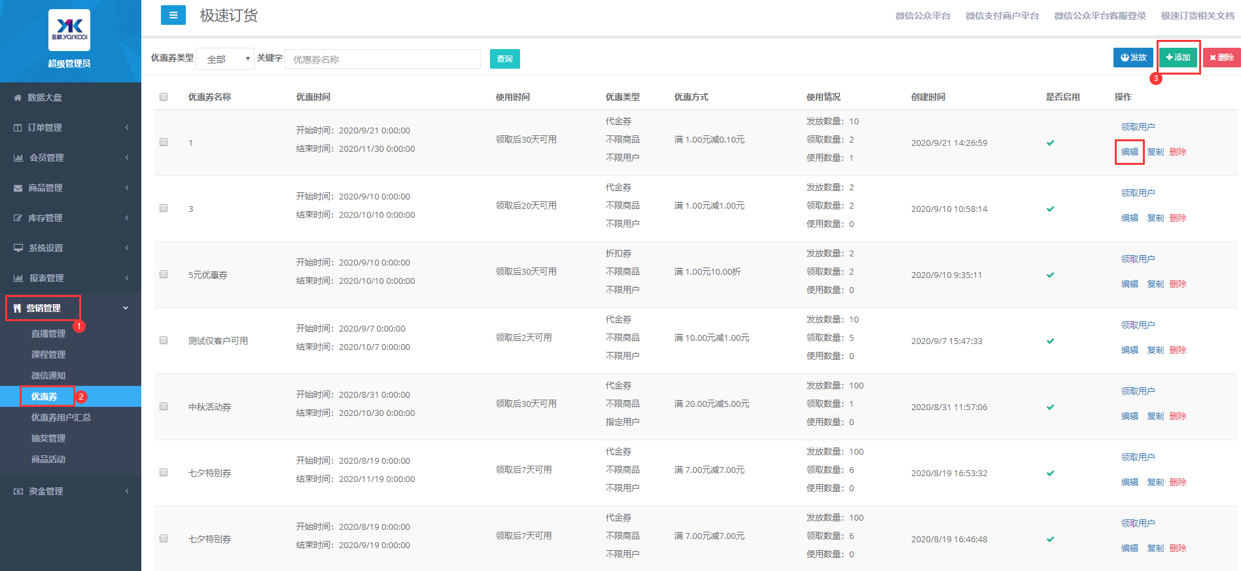Click the 报表管理 chart icon

coord(18,278)
